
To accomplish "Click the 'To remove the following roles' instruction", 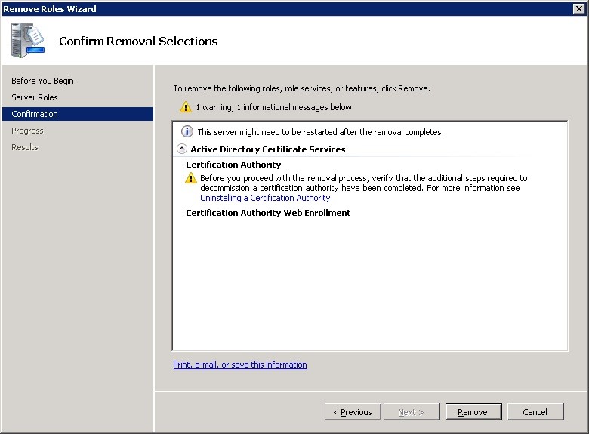I will click(x=301, y=88).
